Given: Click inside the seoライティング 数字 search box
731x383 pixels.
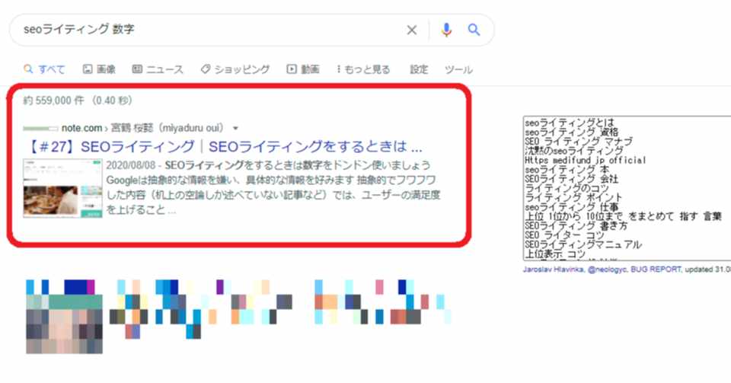Looking at the screenshot, I should point(210,30).
